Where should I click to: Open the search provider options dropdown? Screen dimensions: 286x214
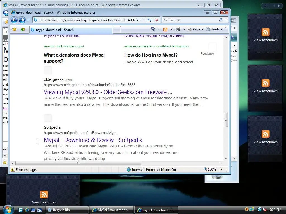(226, 20)
